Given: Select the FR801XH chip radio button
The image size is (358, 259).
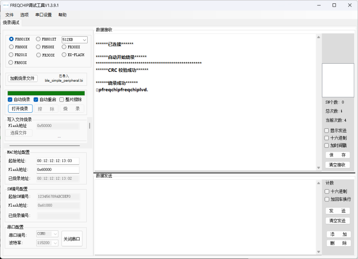Looking at the screenshot, I should click(x=11, y=39).
